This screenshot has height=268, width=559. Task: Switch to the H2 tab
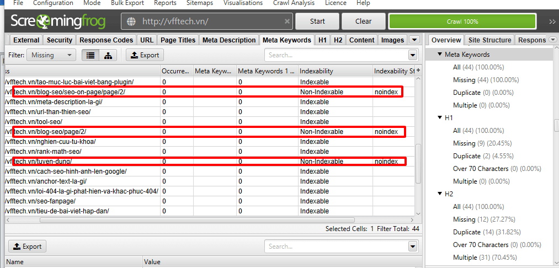pos(338,40)
